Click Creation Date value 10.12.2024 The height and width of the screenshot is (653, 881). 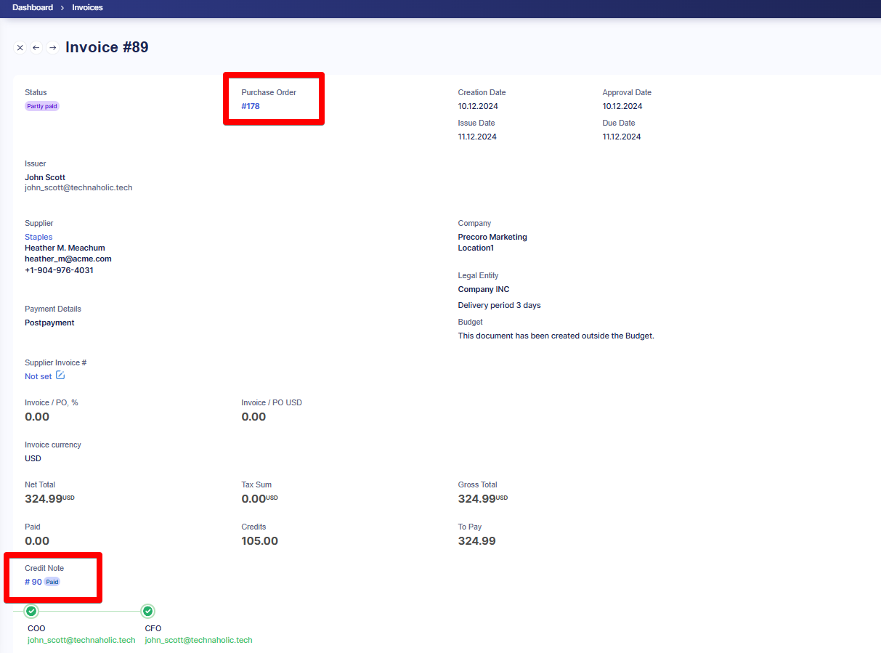tap(478, 106)
